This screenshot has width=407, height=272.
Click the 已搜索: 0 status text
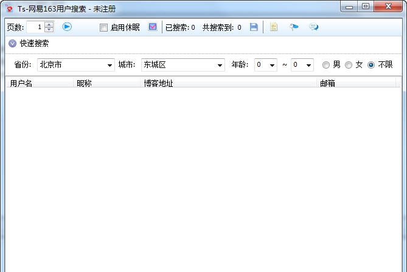pyautogui.click(x=180, y=27)
